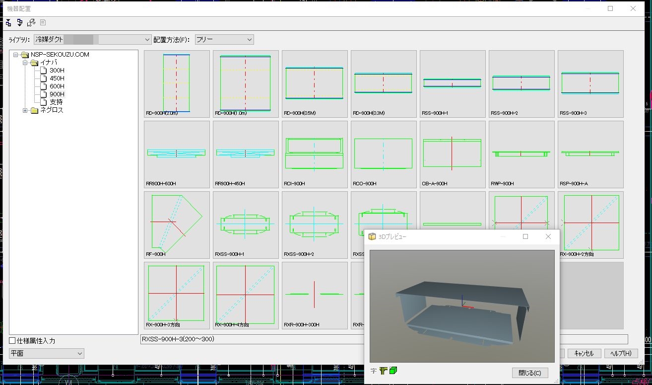Screen dimensions: 652x385
Task: Select the 支持 tree item
Action: tap(56, 102)
